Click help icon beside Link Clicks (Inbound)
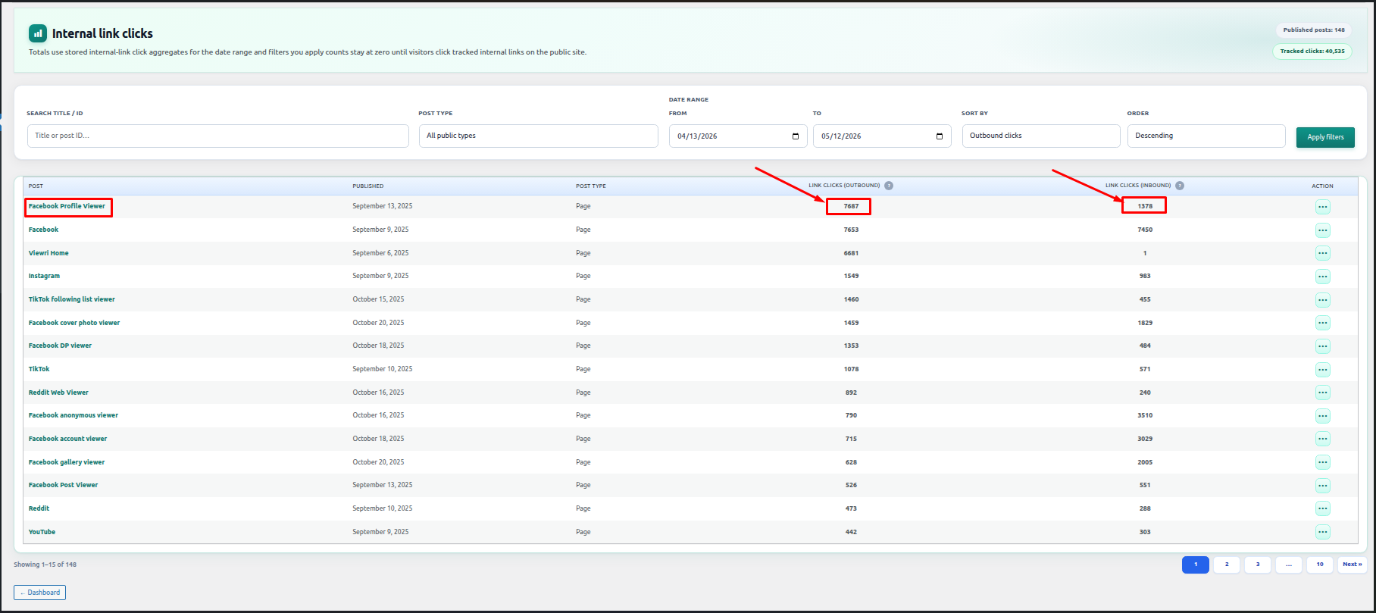 click(1180, 186)
